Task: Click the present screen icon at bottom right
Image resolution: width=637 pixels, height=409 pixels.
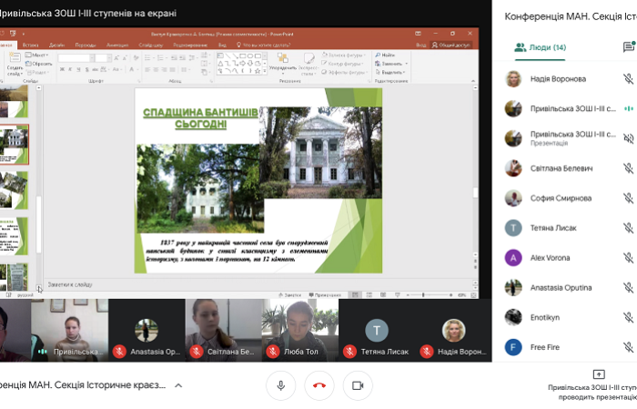Action: point(598,374)
